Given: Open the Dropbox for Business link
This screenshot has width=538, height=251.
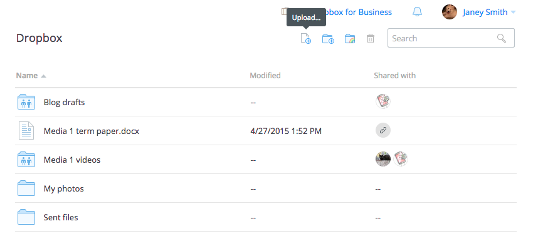Looking at the screenshot, I should click(x=359, y=12).
